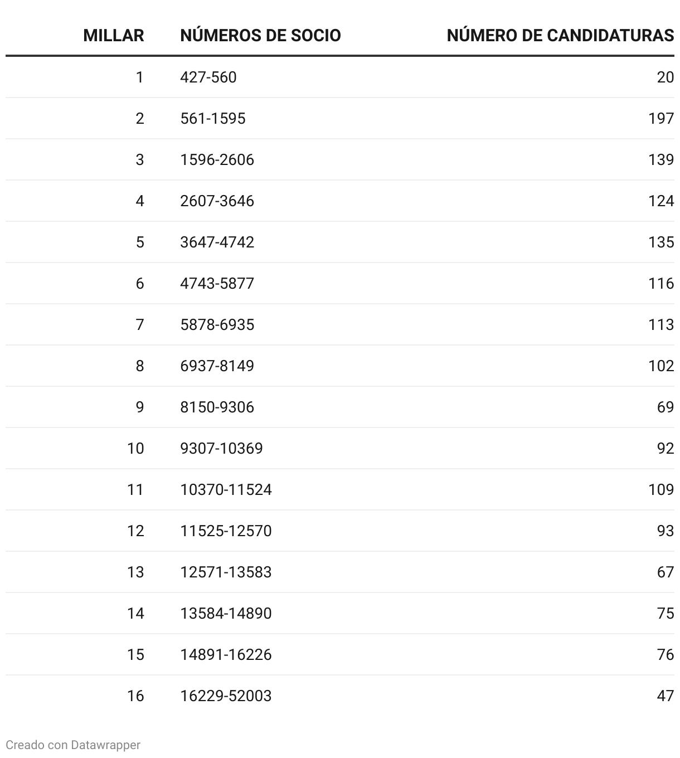Click the value 197 in candidaturas column
Image resolution: width=680 pixels, height=758 pixels.
661,118
